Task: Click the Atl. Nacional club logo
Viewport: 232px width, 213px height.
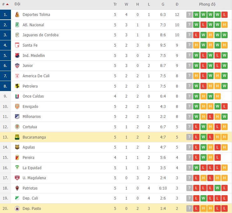Action: coord(17,25)
